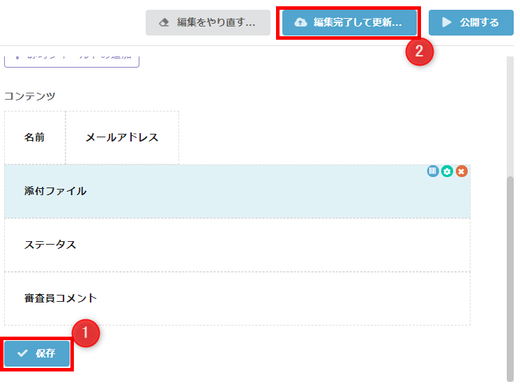The image size is (520, 391).
Task: Click the partially hidden purple-outlined button
Action: tap(72, 61)
